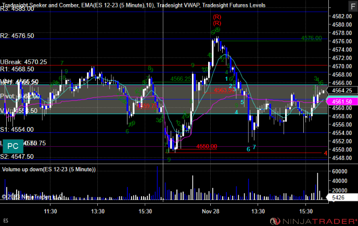
Task: Click the first 11:30 time axis label
Action: [x=50, y=211]
